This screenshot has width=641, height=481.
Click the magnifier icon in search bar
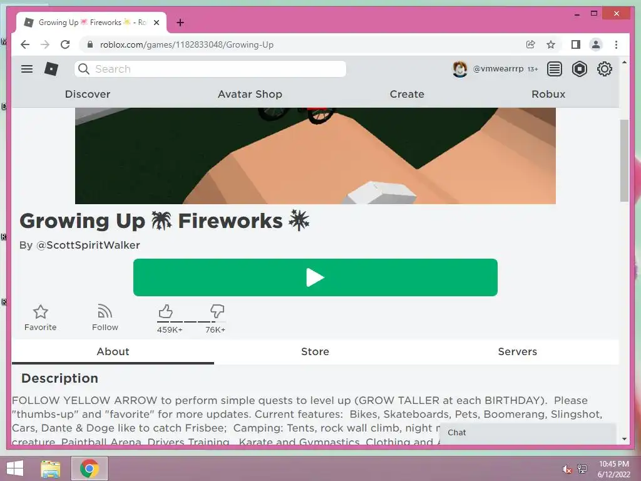tap(84, 69)
